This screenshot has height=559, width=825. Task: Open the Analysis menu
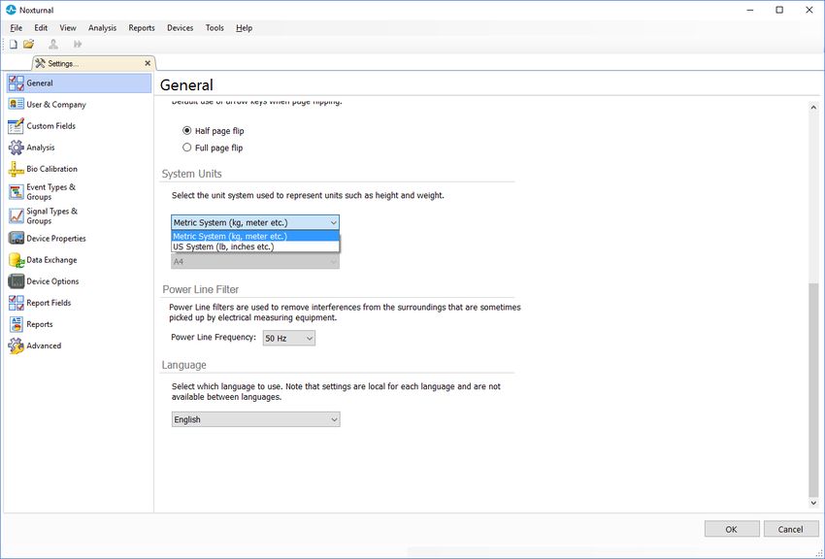point(102,28)
